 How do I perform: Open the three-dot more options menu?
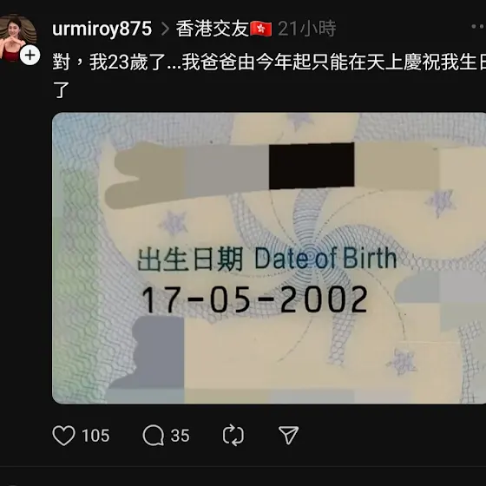coord(478,27)
